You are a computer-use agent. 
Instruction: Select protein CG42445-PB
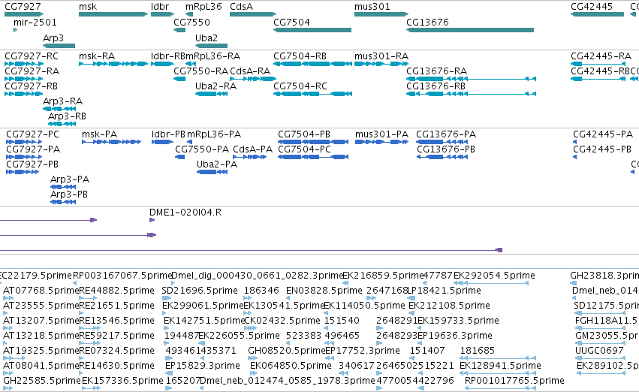pos(602,149)
